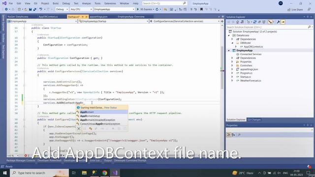Collapse the DBModel folder node
Viewport: 315px width, 177px height.
(x=232, y=43)
